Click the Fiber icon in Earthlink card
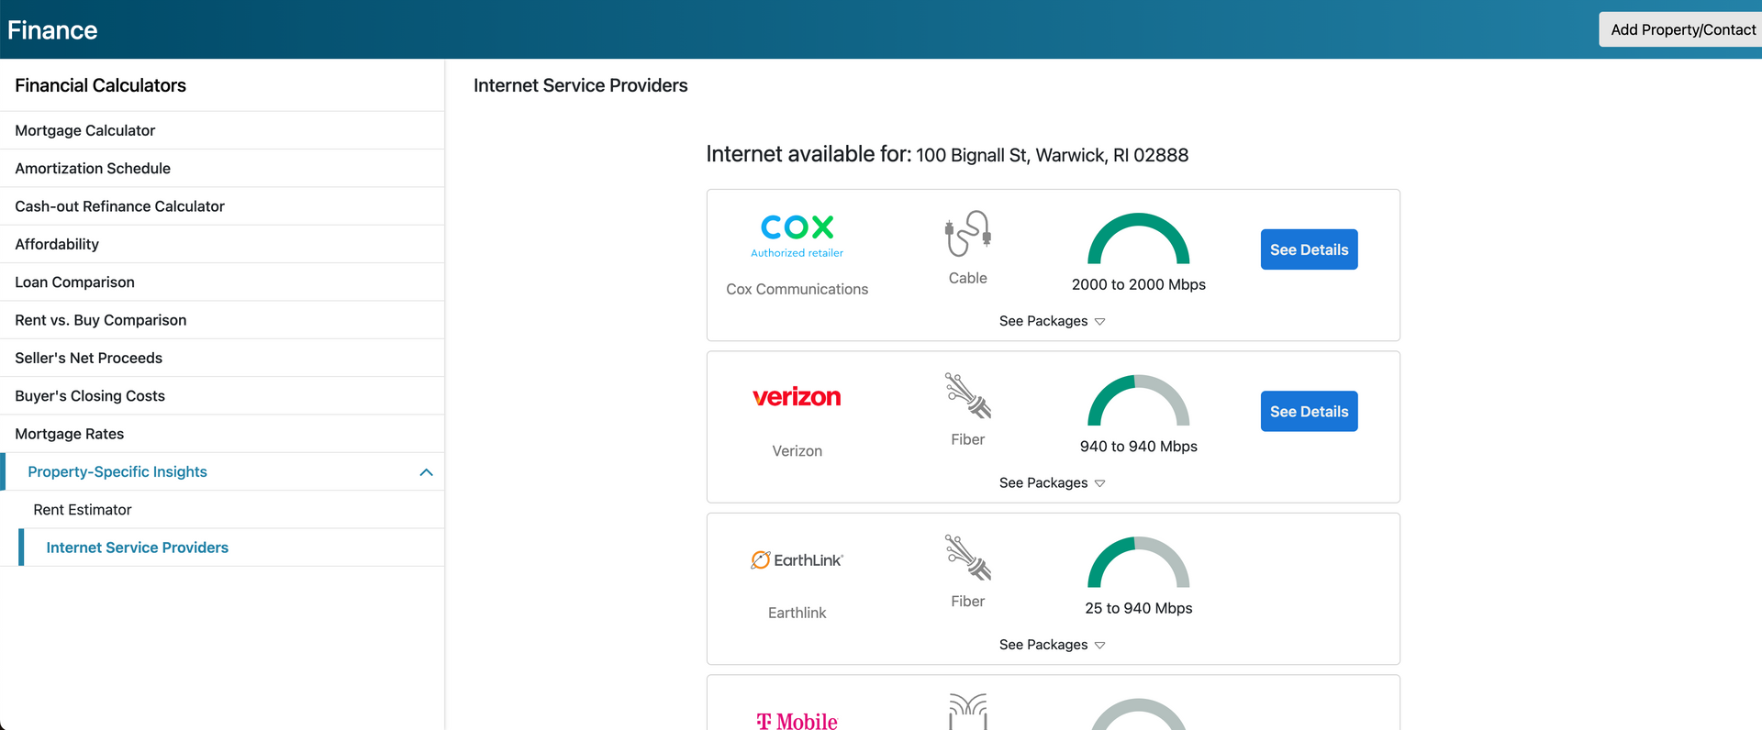This screenshot has height=730, width=1762. [967, 558]
